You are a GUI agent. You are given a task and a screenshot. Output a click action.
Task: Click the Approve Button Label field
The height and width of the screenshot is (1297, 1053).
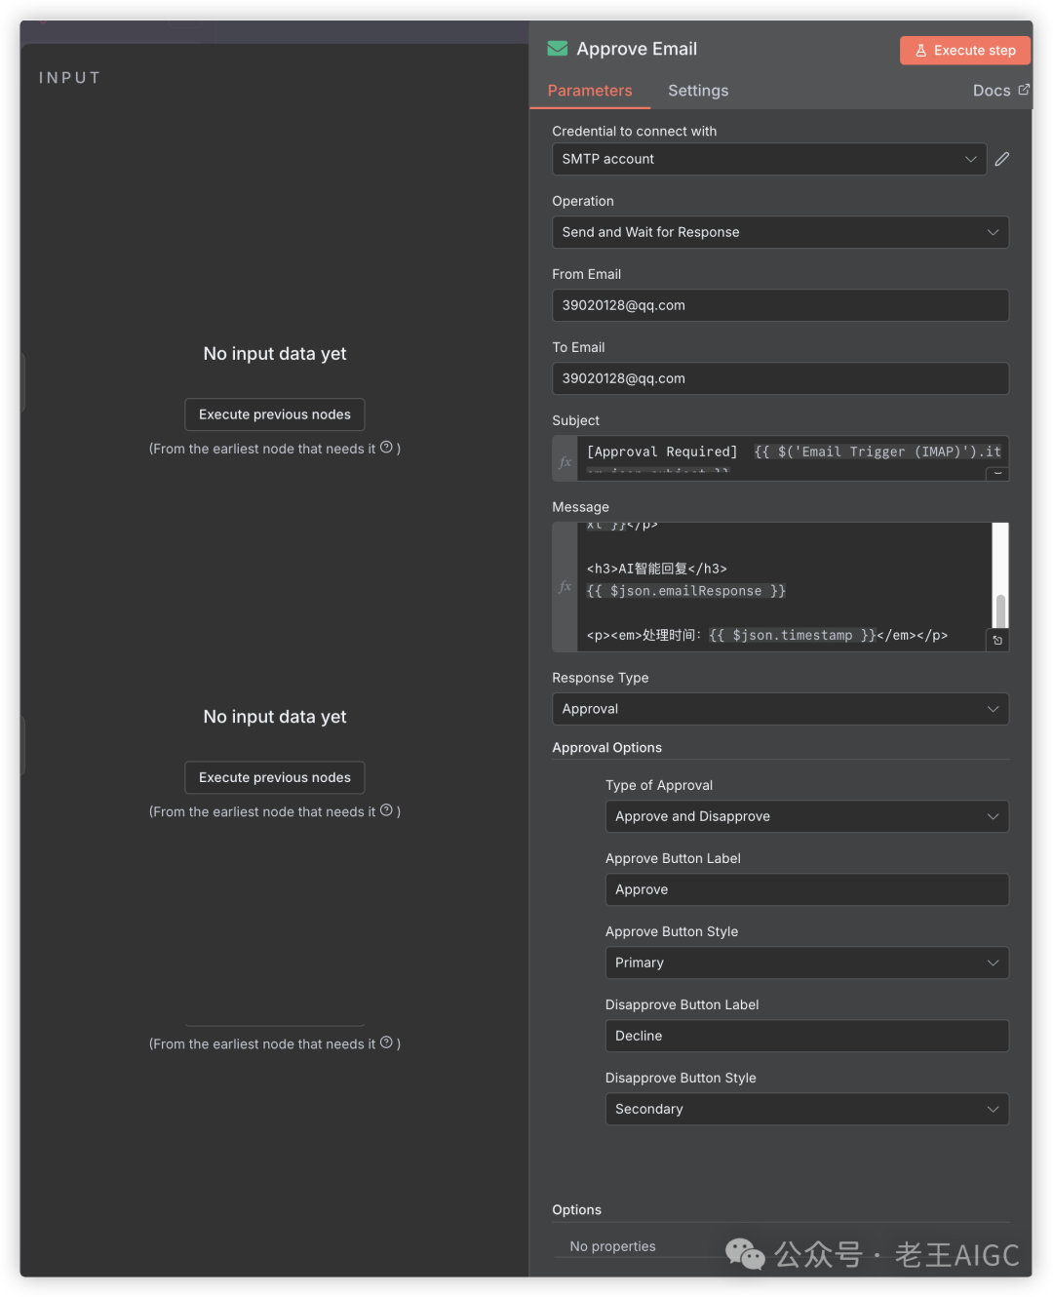806,889
